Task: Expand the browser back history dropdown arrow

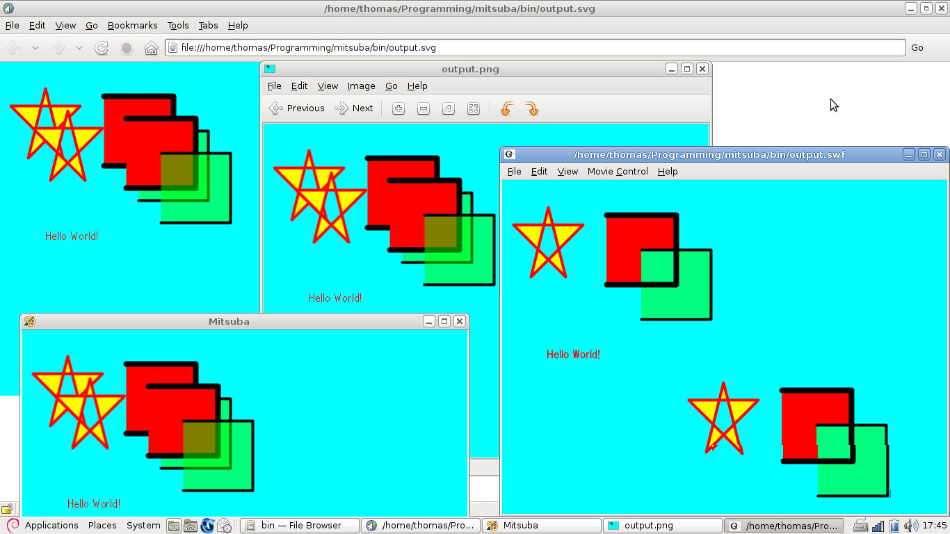Action: point(35,48)
